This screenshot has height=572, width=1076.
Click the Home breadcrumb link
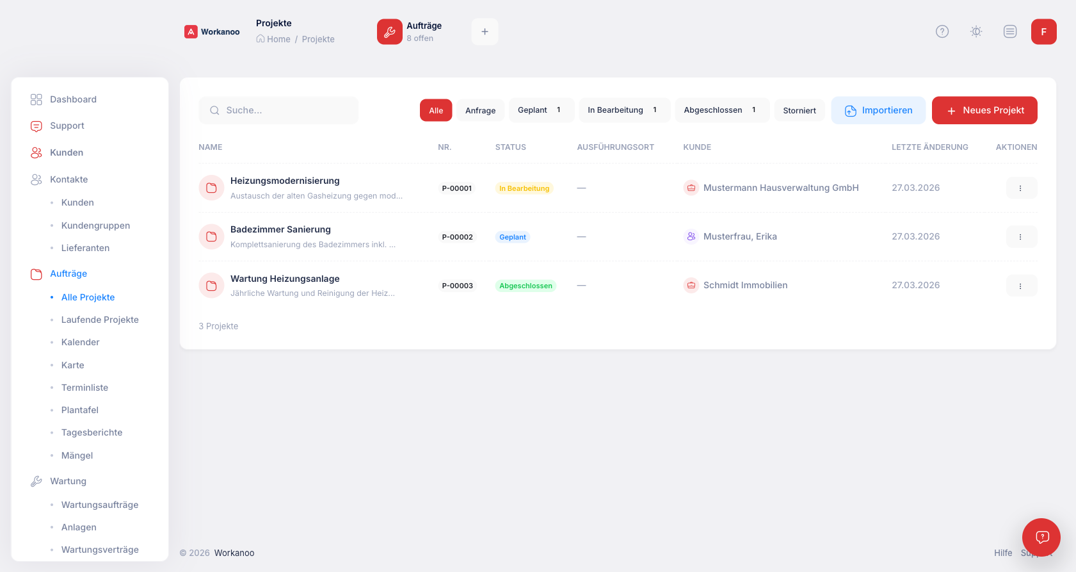[278, 39]
